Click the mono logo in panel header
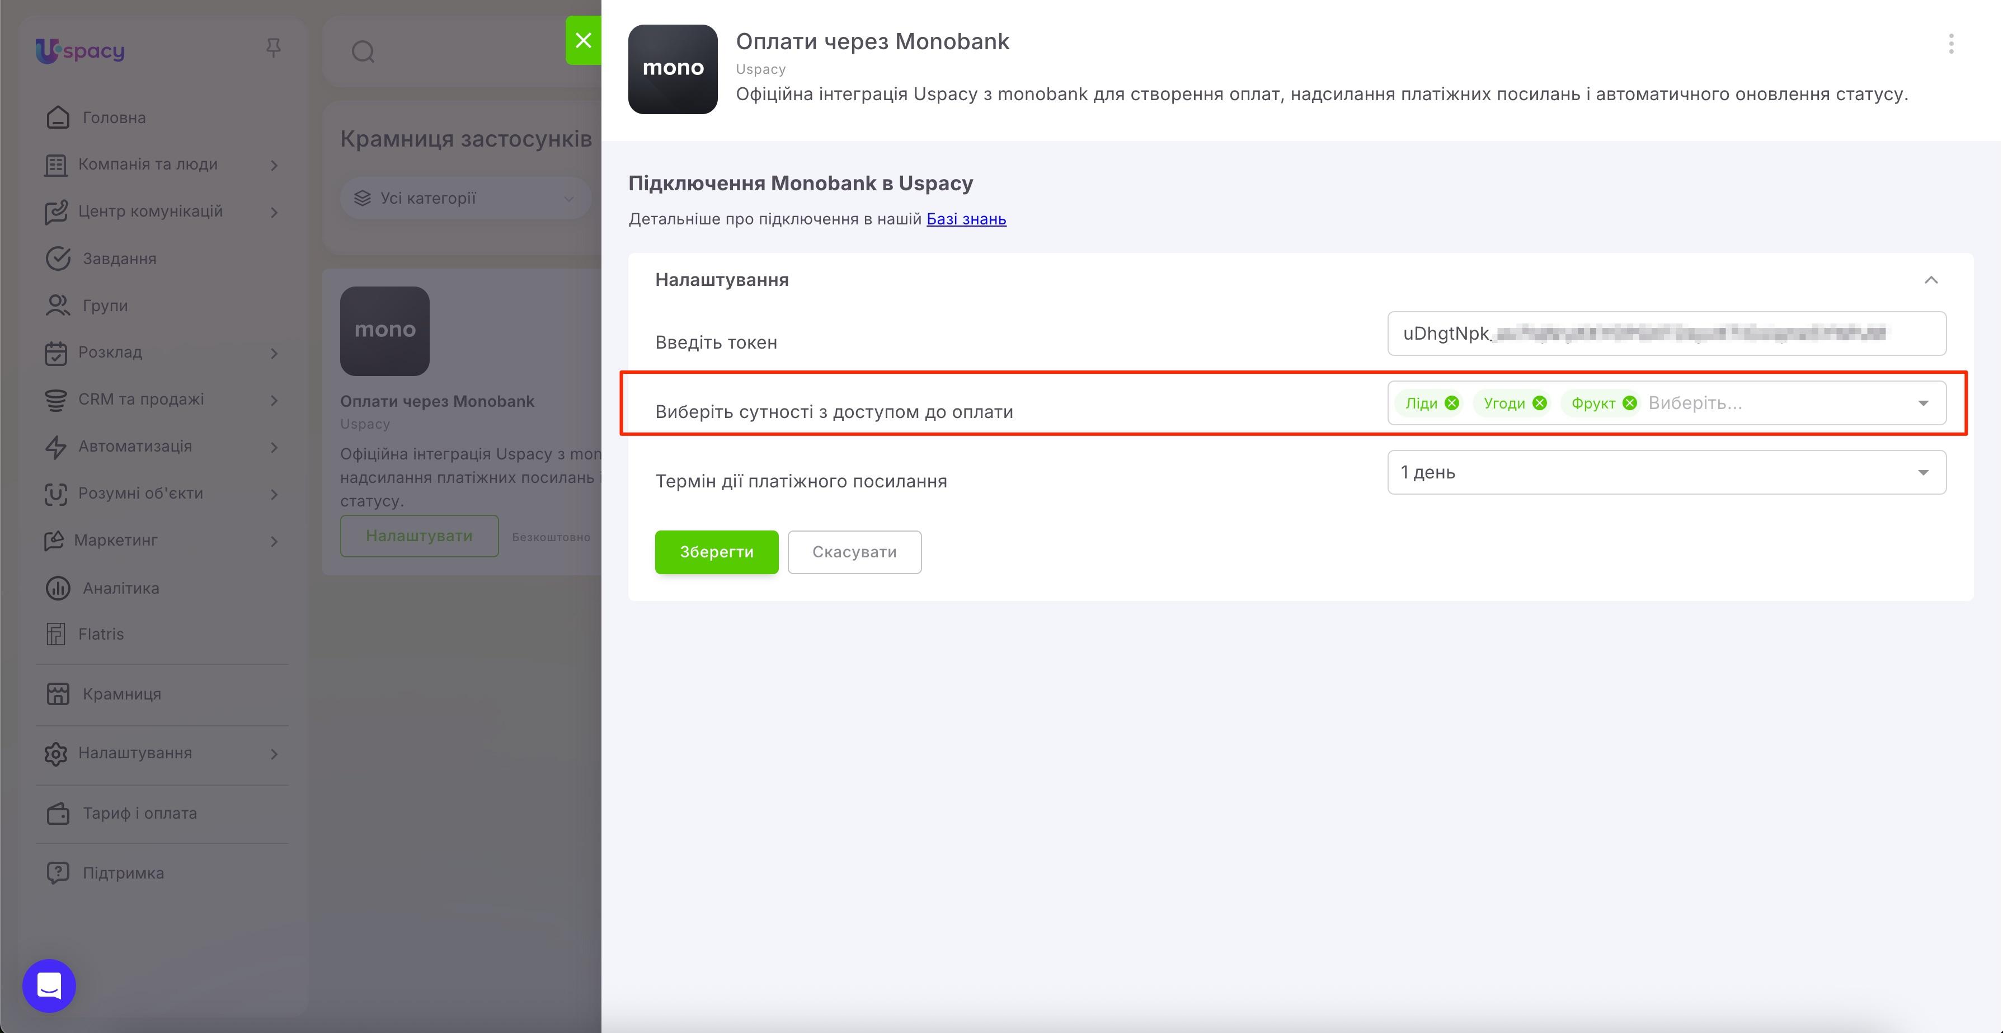The width and height of the screenshot is (2003, 1033). click(x=673, y=69)
